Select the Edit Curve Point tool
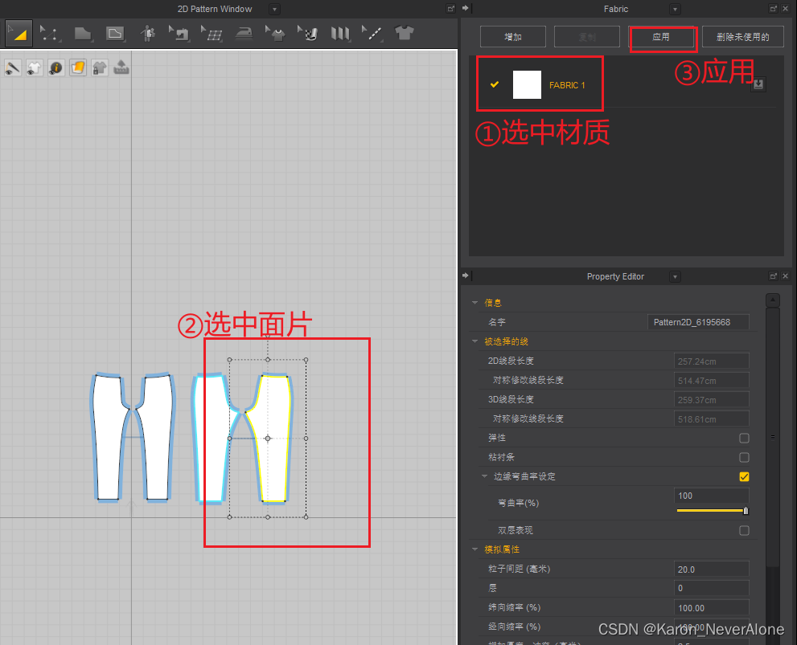797x645 pixels. click(x=50, y=34)
